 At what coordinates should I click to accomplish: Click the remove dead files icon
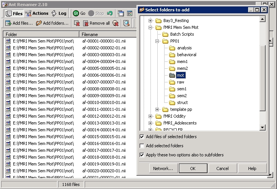click(x=116, y=23)
